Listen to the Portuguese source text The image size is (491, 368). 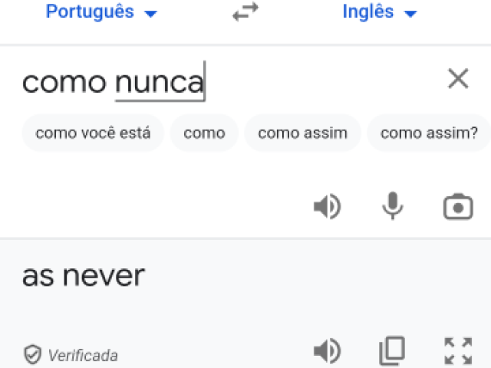(x=328, y=206)
